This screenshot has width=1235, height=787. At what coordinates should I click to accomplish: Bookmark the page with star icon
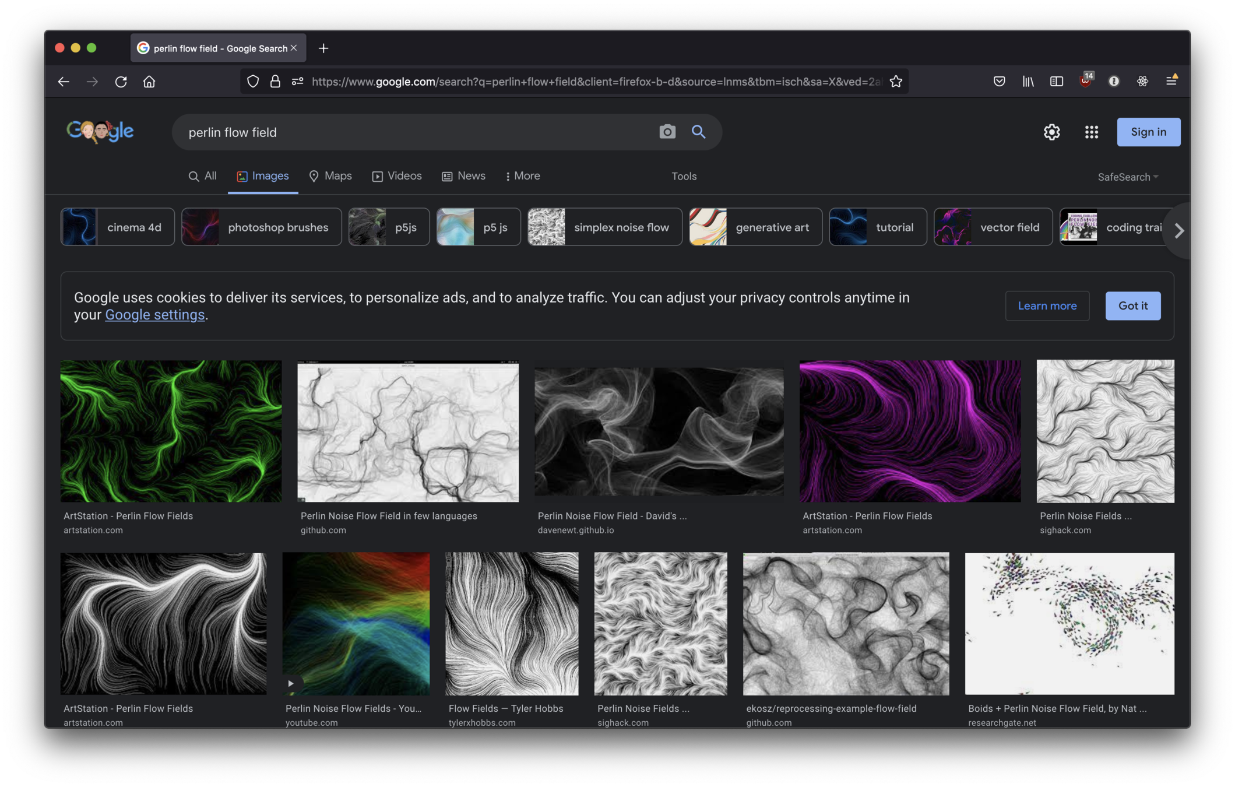click(896, 82)
